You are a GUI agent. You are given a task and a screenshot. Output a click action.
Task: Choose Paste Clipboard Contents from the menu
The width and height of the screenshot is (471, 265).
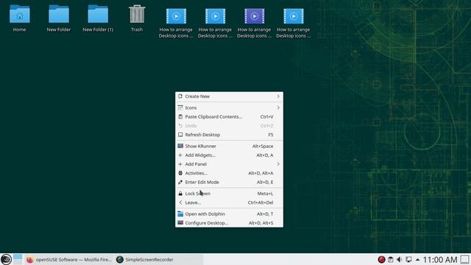coord(229,116)
